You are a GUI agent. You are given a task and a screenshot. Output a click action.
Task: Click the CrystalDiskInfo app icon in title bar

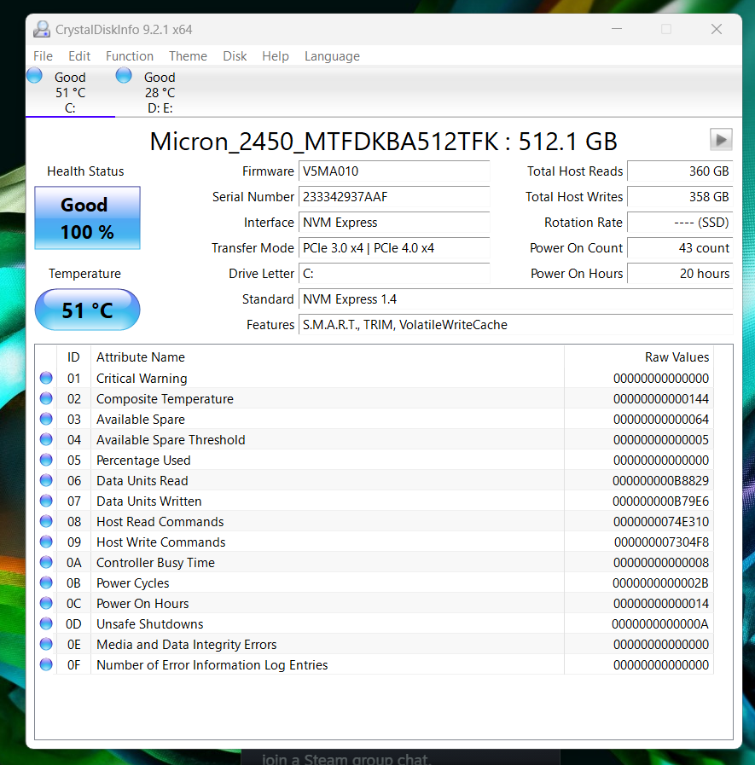(42, 29)
